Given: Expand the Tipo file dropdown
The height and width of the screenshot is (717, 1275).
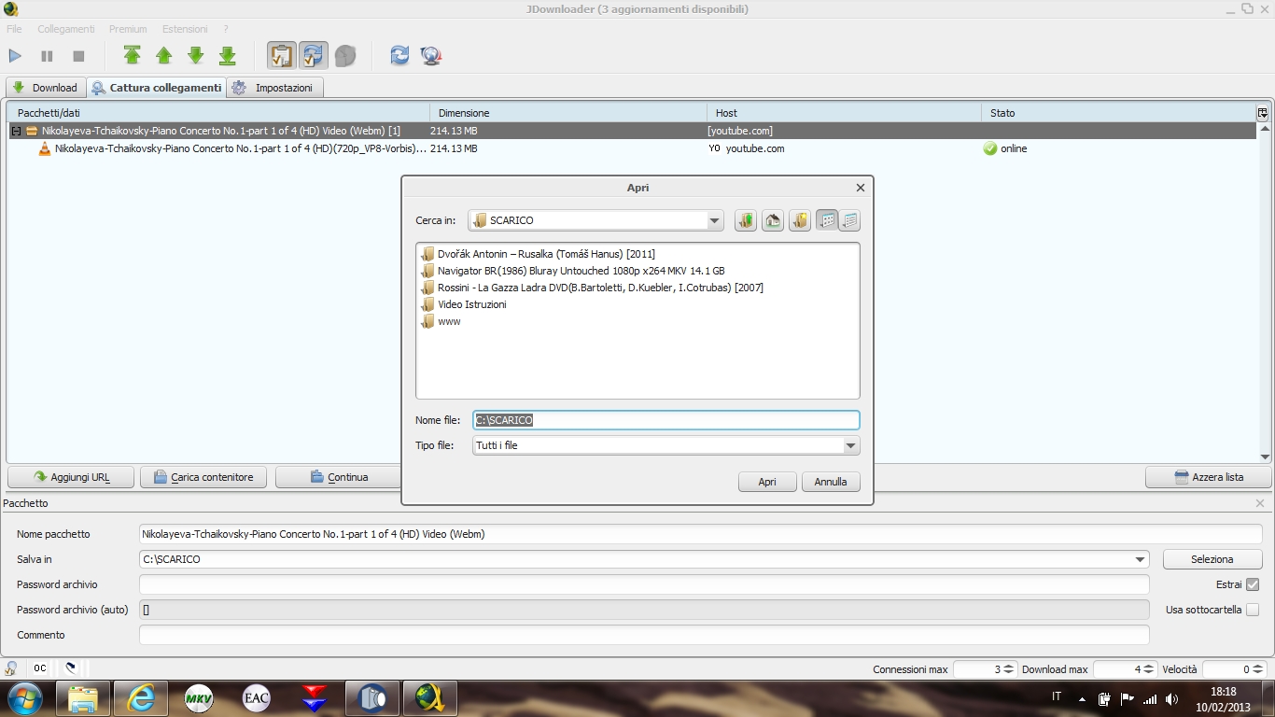Looking at the screenshot, I should [x=850, y=446].
